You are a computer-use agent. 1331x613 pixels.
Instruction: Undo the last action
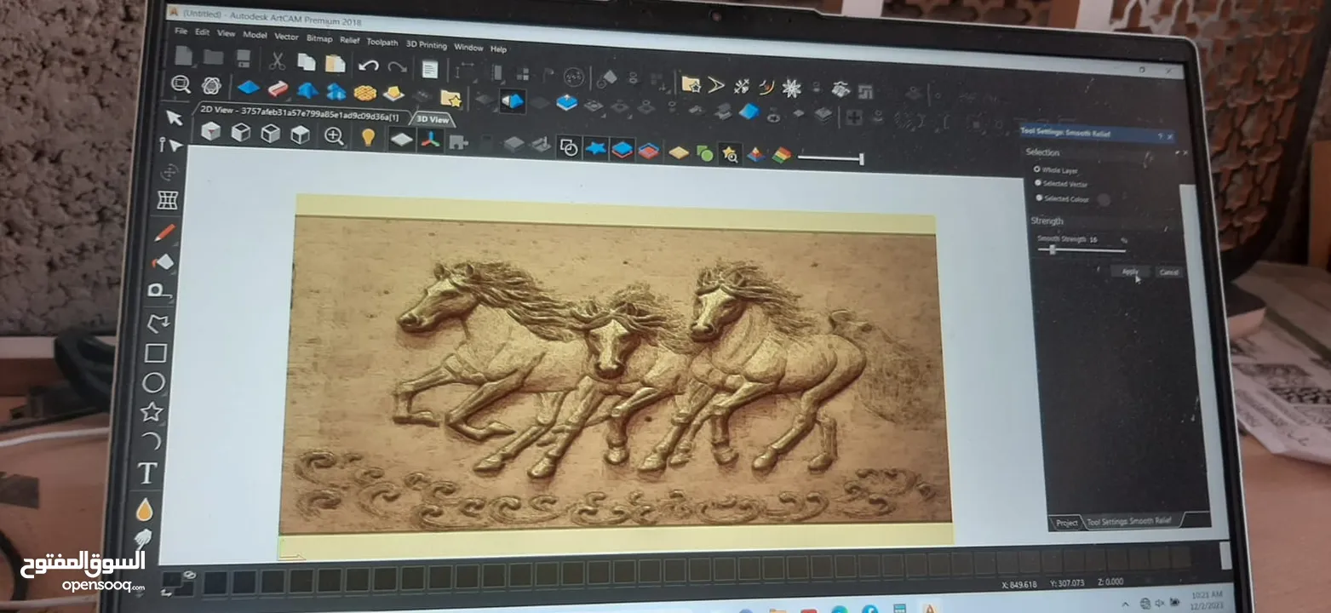coord(368,65)
